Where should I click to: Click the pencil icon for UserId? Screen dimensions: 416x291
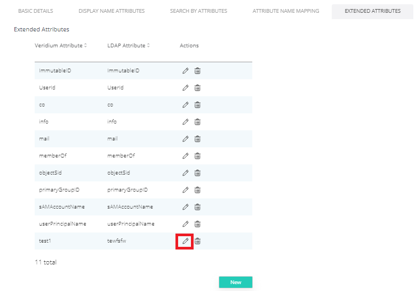tap(186, 88)
